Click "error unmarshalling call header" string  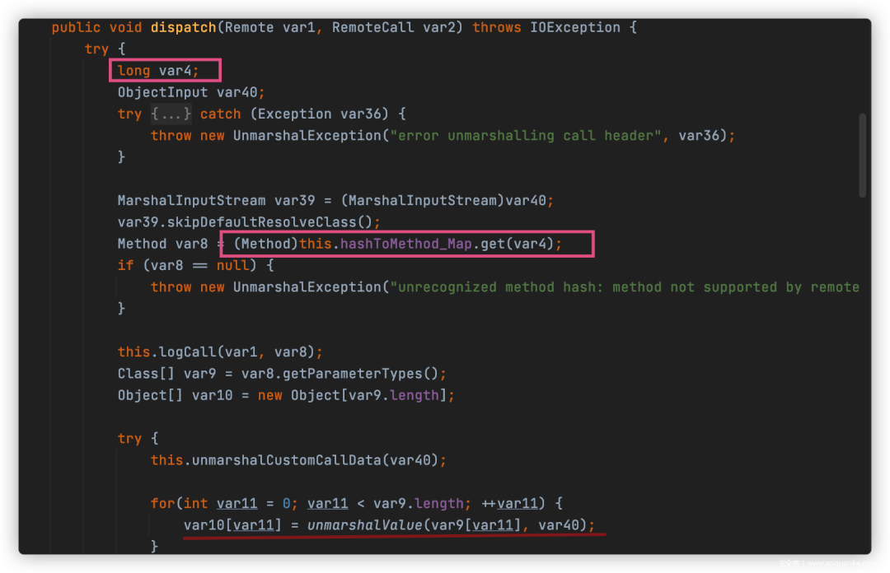528,135
